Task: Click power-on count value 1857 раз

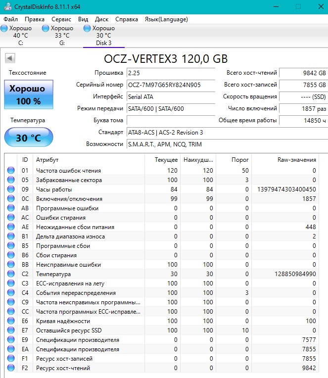Action: 303,108
